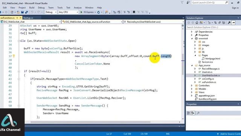
Task: Click the Redo arrow icon
Action: click(38, 12)
